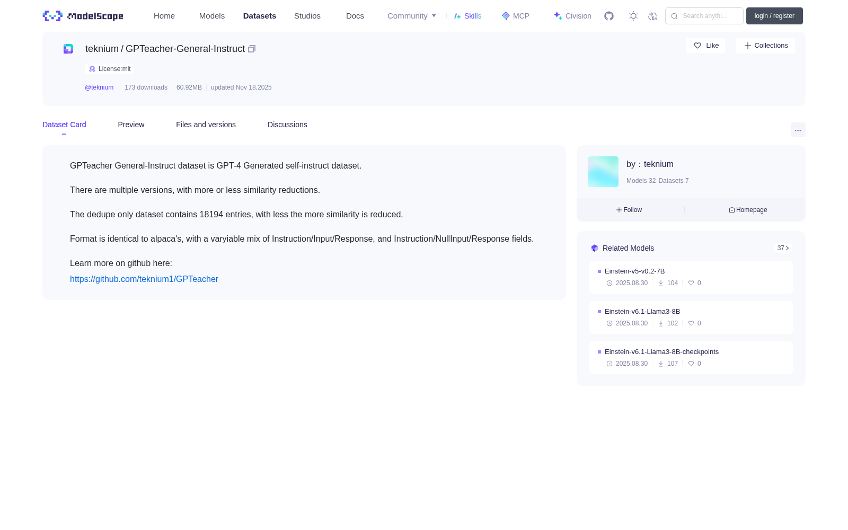Open the Civision page
The height and width of the screenshot is (530, 848).
click(578, 16)
